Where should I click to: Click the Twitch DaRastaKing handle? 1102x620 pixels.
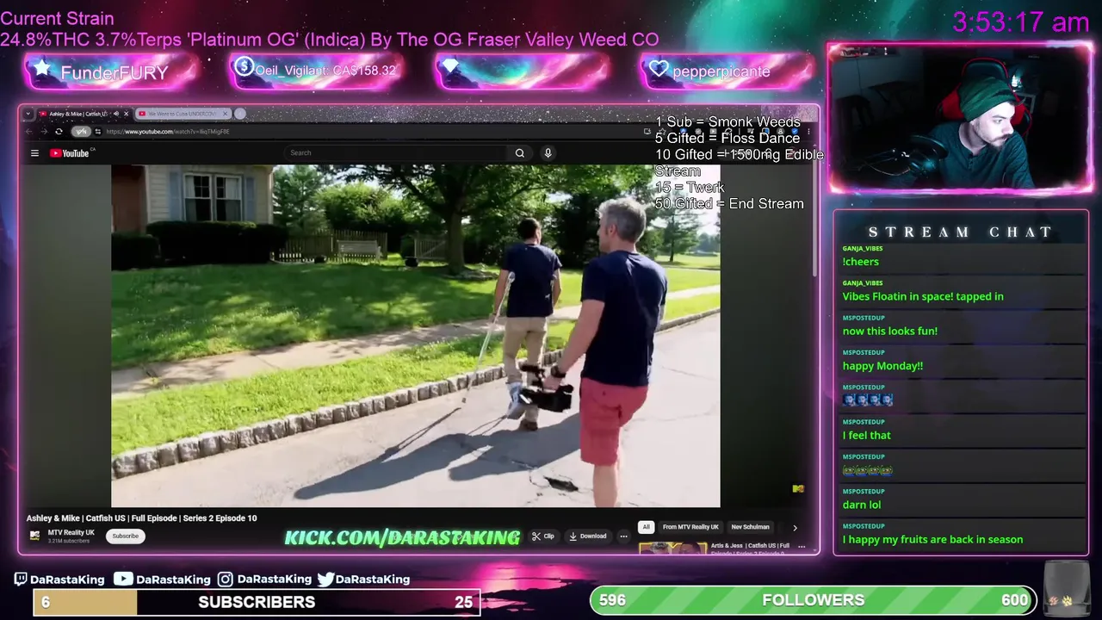pyautogui.click(x=59, y=580)
